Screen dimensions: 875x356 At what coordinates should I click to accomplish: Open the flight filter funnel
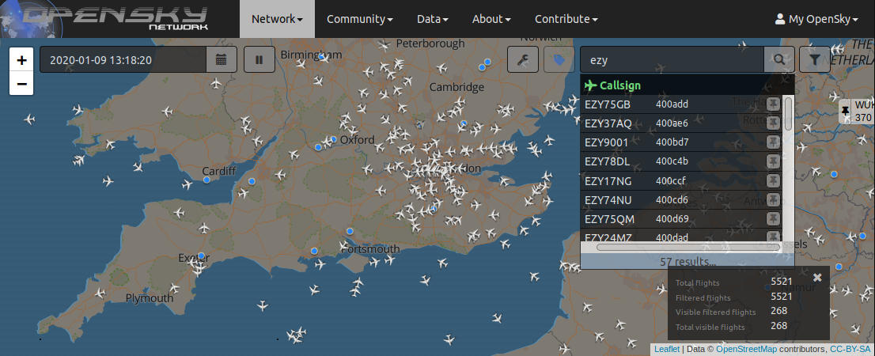[x=815, y=59]
